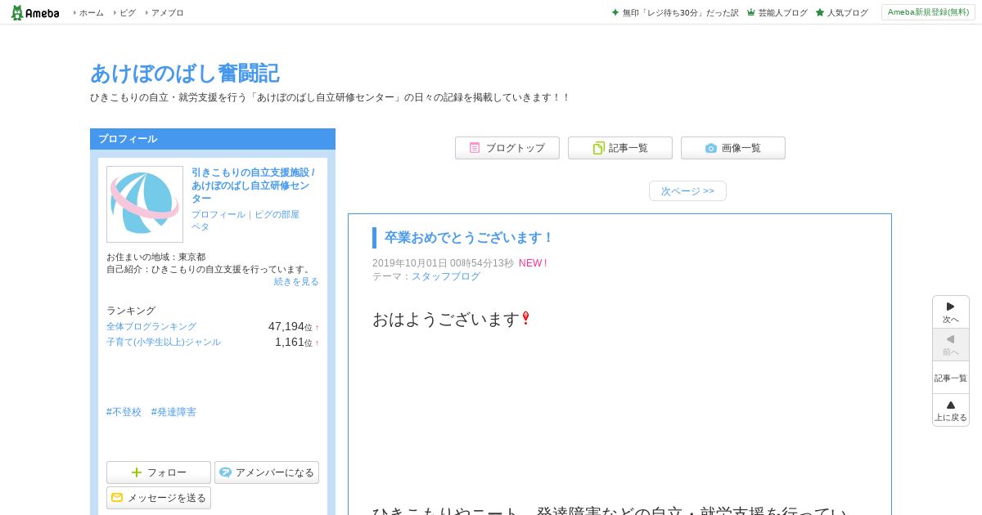Click the Ameba logo icon
982x515 pixels.
click(x=34, y=12)
